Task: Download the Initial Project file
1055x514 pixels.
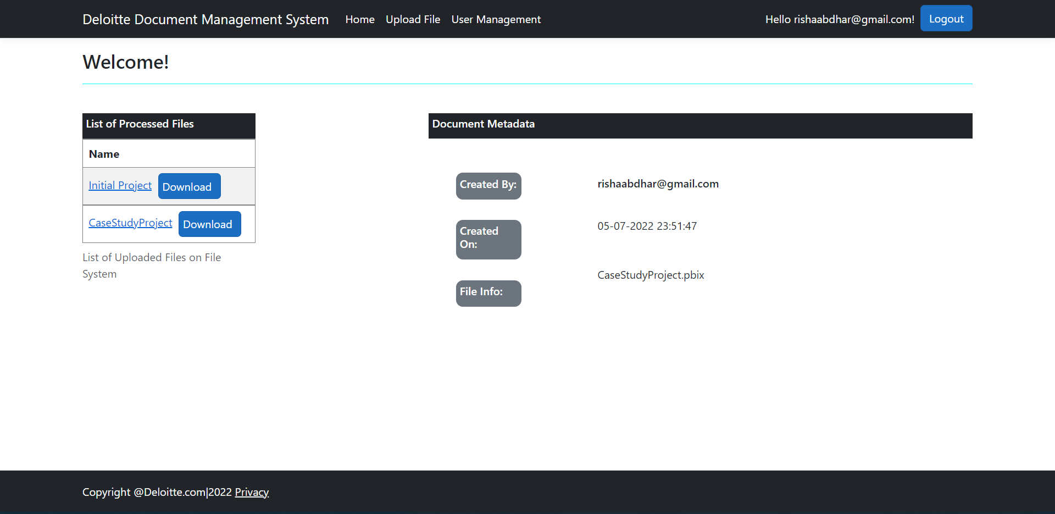Action: [189, 186]
